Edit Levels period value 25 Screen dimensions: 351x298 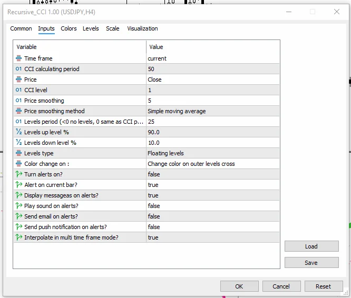point(213,122)
